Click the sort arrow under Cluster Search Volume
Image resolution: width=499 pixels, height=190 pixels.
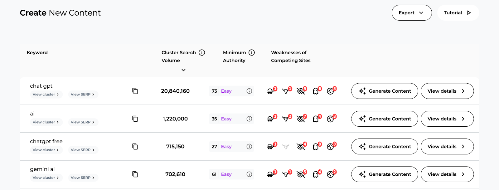[183, 70]
